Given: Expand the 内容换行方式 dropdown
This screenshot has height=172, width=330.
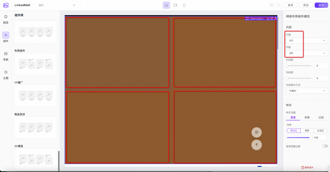Looking at the screenshot, I should [x=307, y=91].
